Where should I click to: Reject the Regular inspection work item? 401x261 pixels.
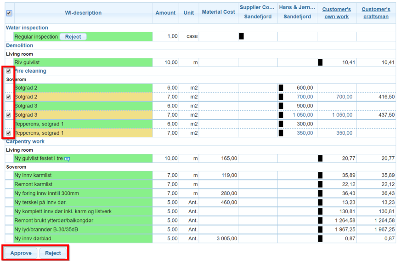coord(73,37)
